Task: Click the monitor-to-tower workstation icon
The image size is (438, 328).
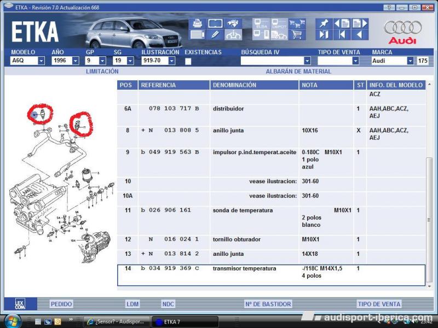Action: tap(261, 34)
